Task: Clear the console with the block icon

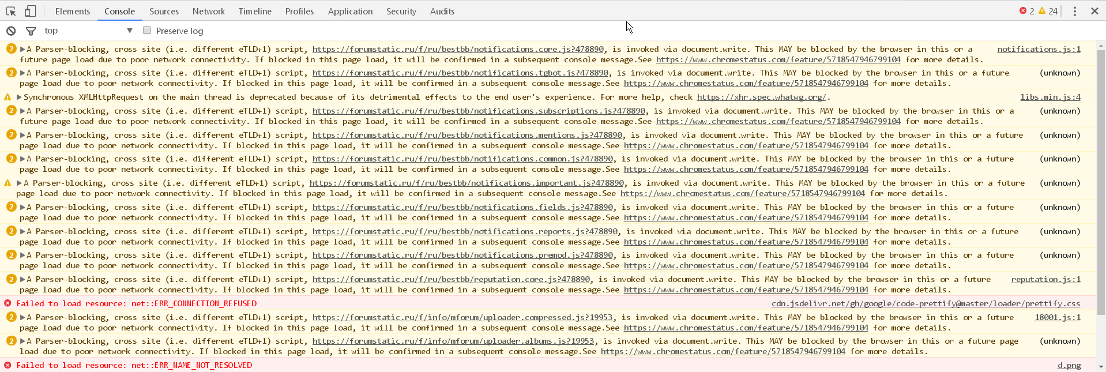Action: point(11,31)
